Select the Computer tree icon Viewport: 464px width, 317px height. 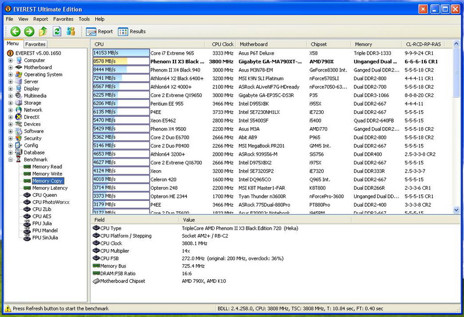click(x=19, y=60)
